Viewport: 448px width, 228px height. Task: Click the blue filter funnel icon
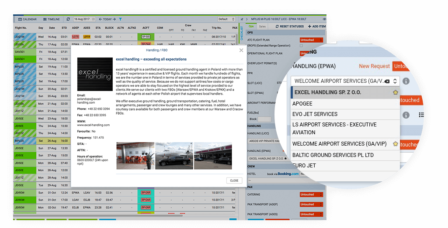[121, 19]
